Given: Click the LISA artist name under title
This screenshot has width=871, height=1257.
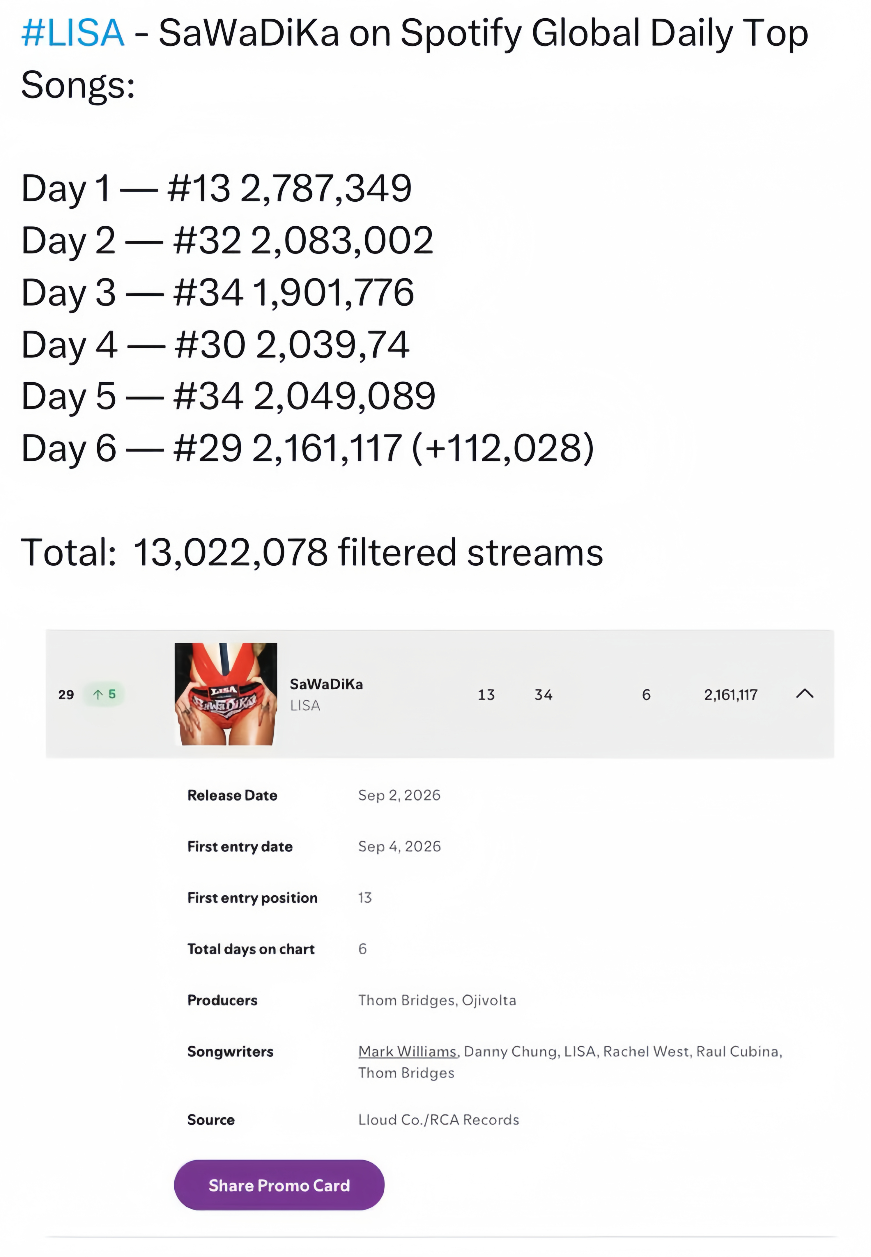Looking at the screenshot, I should click(305, 706).
